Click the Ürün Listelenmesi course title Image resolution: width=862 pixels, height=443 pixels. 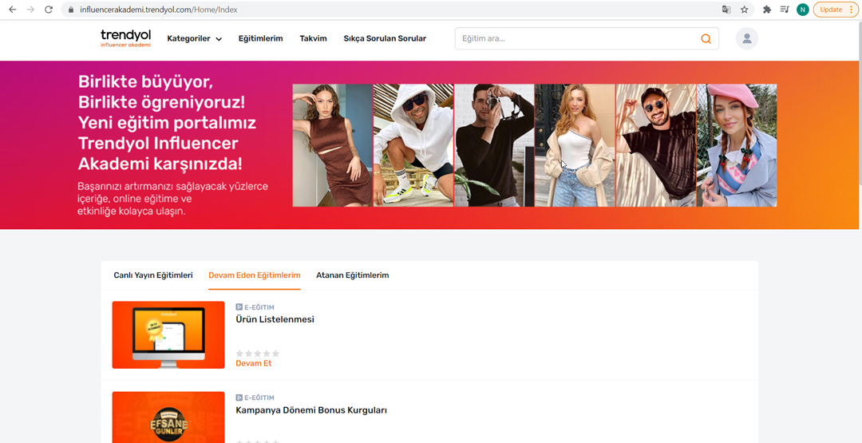point(275,319)
